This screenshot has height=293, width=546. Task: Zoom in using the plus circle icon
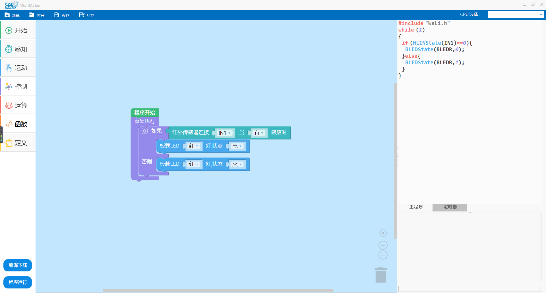click(x=383, y=245)
